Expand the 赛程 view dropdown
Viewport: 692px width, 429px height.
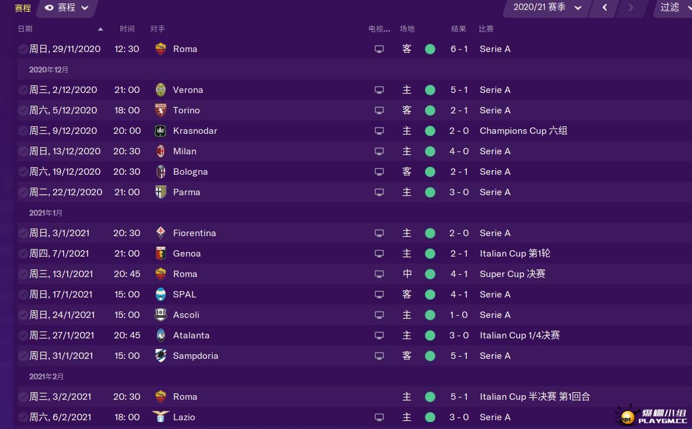coord(67,8)
